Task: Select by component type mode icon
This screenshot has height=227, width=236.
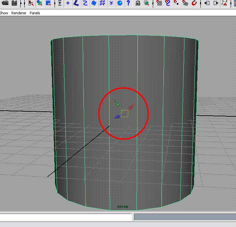Action: pyautogui.click(x=49, y=3)
